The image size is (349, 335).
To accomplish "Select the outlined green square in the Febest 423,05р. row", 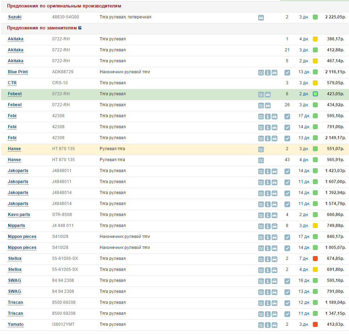I will click(x=315, y=94).
